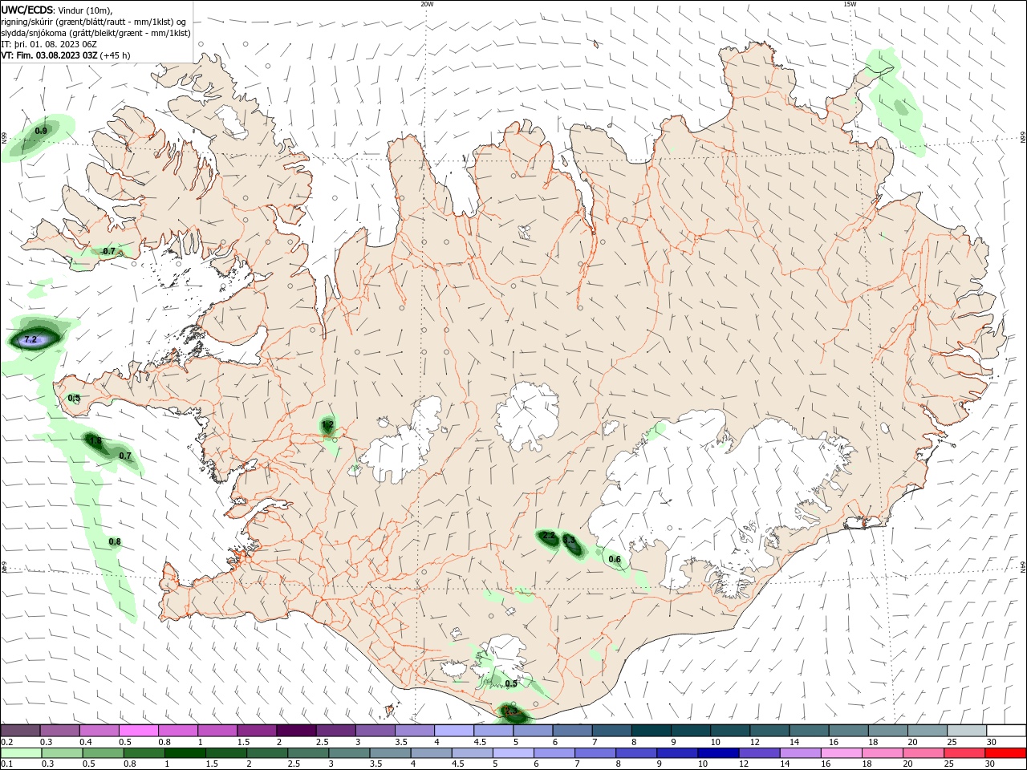The image size is (1027, 770).
Task: Click the white final swatch in upper legend row
Action: (1006, 731)
